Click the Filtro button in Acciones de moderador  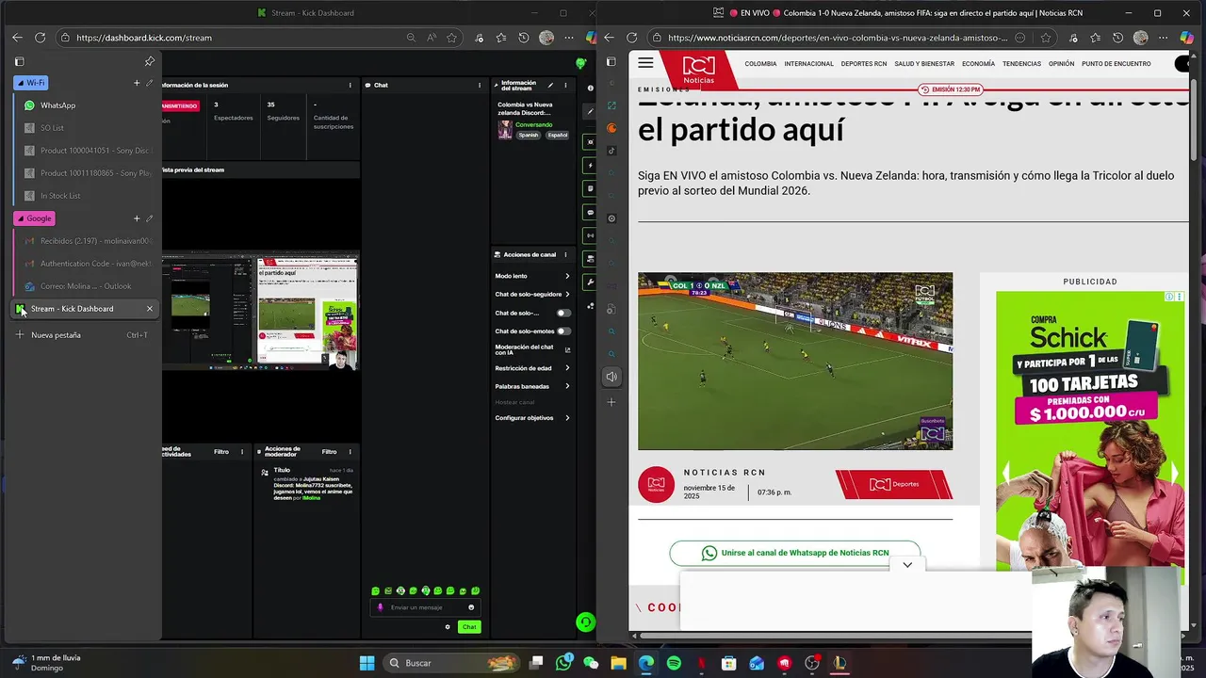[329, 452]
